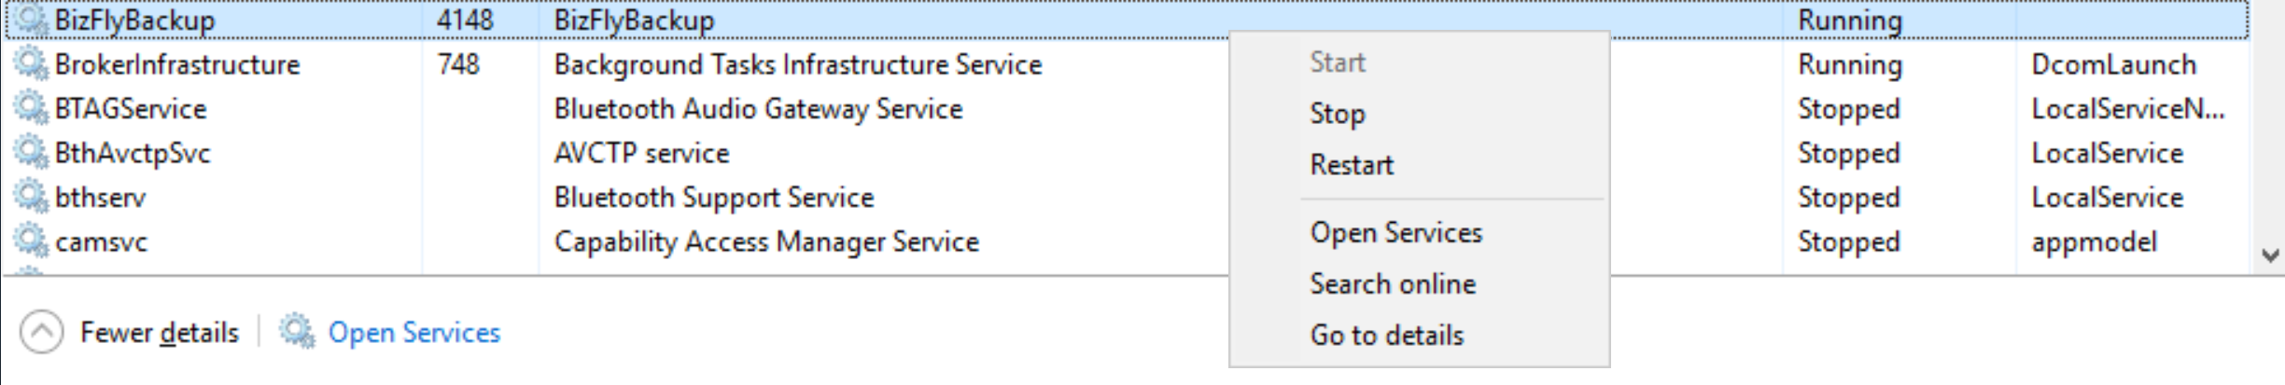Click DcomLaunch group of BrokerInfrastructure

coord(2113,64)
